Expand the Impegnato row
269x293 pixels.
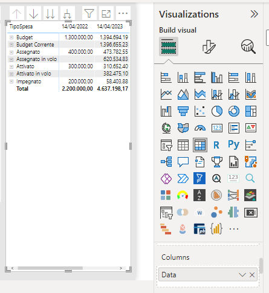click(11, 82)
